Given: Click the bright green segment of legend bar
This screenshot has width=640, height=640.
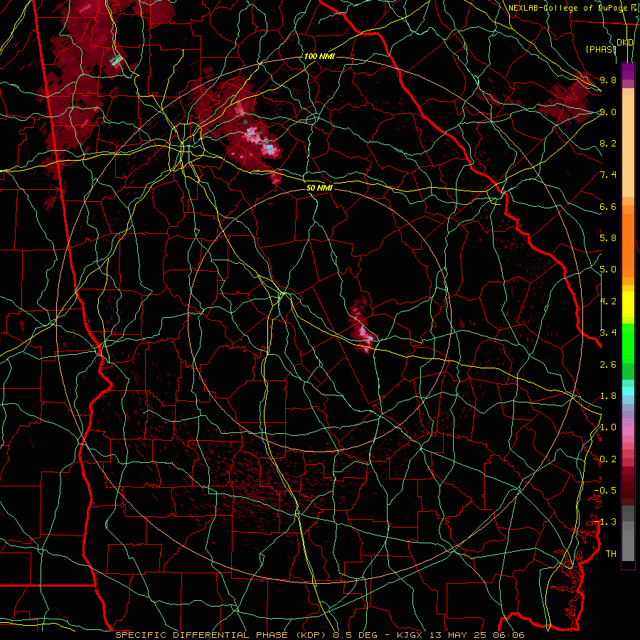Looking at the screenshot, I should click(628, 343).
